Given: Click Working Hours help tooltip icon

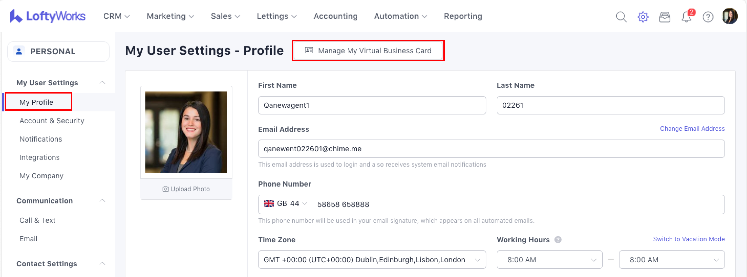Looking at the screenshot, I should coord(558,240).
